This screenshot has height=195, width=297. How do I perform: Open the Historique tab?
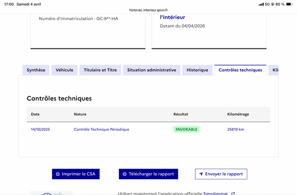point(198,70)
